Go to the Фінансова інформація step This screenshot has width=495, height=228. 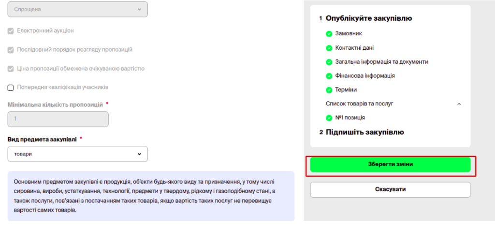point(365,76)
